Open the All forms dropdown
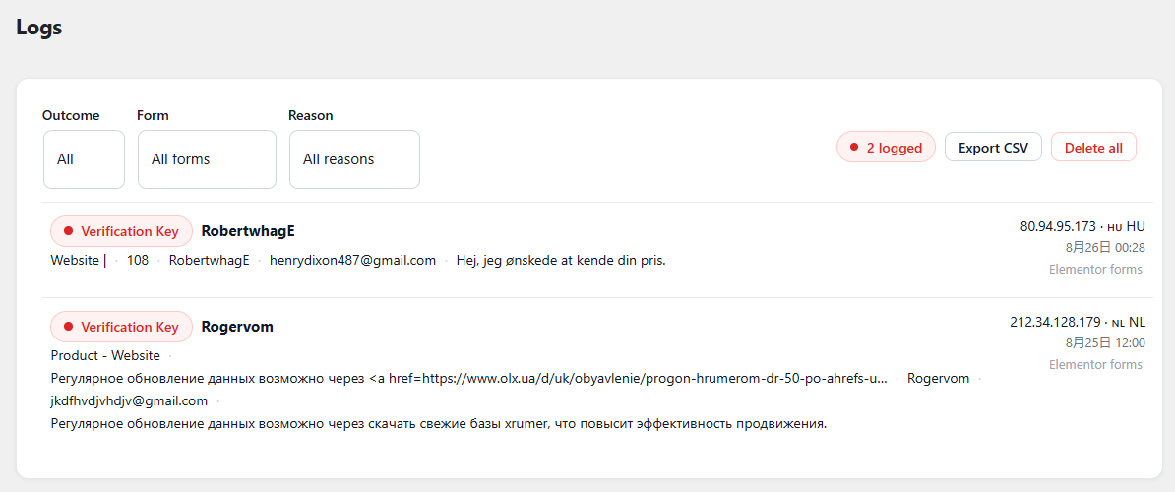 pyautogui.click(x=207, y=159)
